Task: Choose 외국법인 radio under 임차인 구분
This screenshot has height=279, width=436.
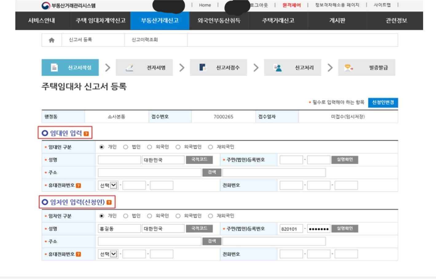Action: point(178,216)
